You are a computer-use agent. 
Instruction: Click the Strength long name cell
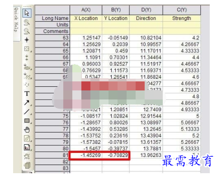pyautogui.click(x=182, y=18)
